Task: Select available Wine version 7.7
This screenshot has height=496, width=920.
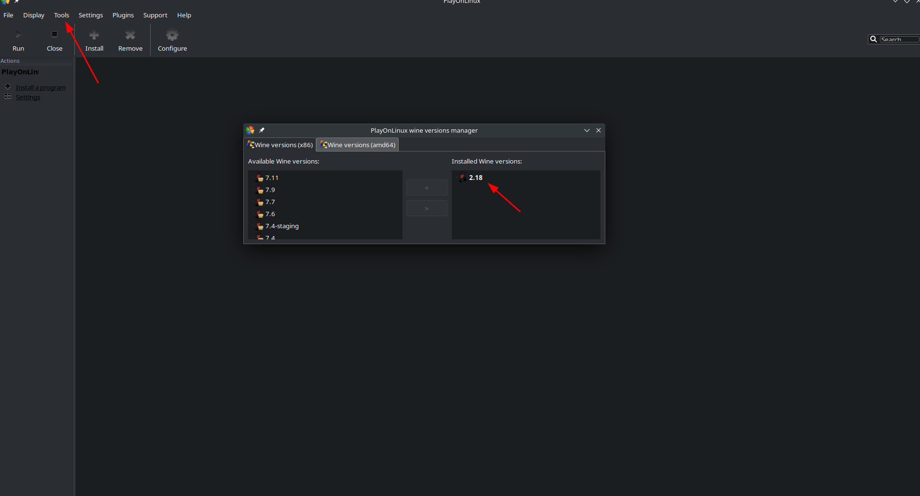Action: coord(270,202)
